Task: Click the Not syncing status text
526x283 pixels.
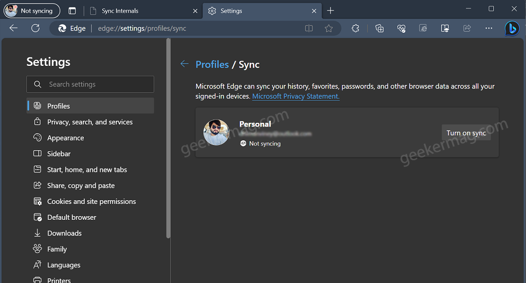Action: pos(265,143)
